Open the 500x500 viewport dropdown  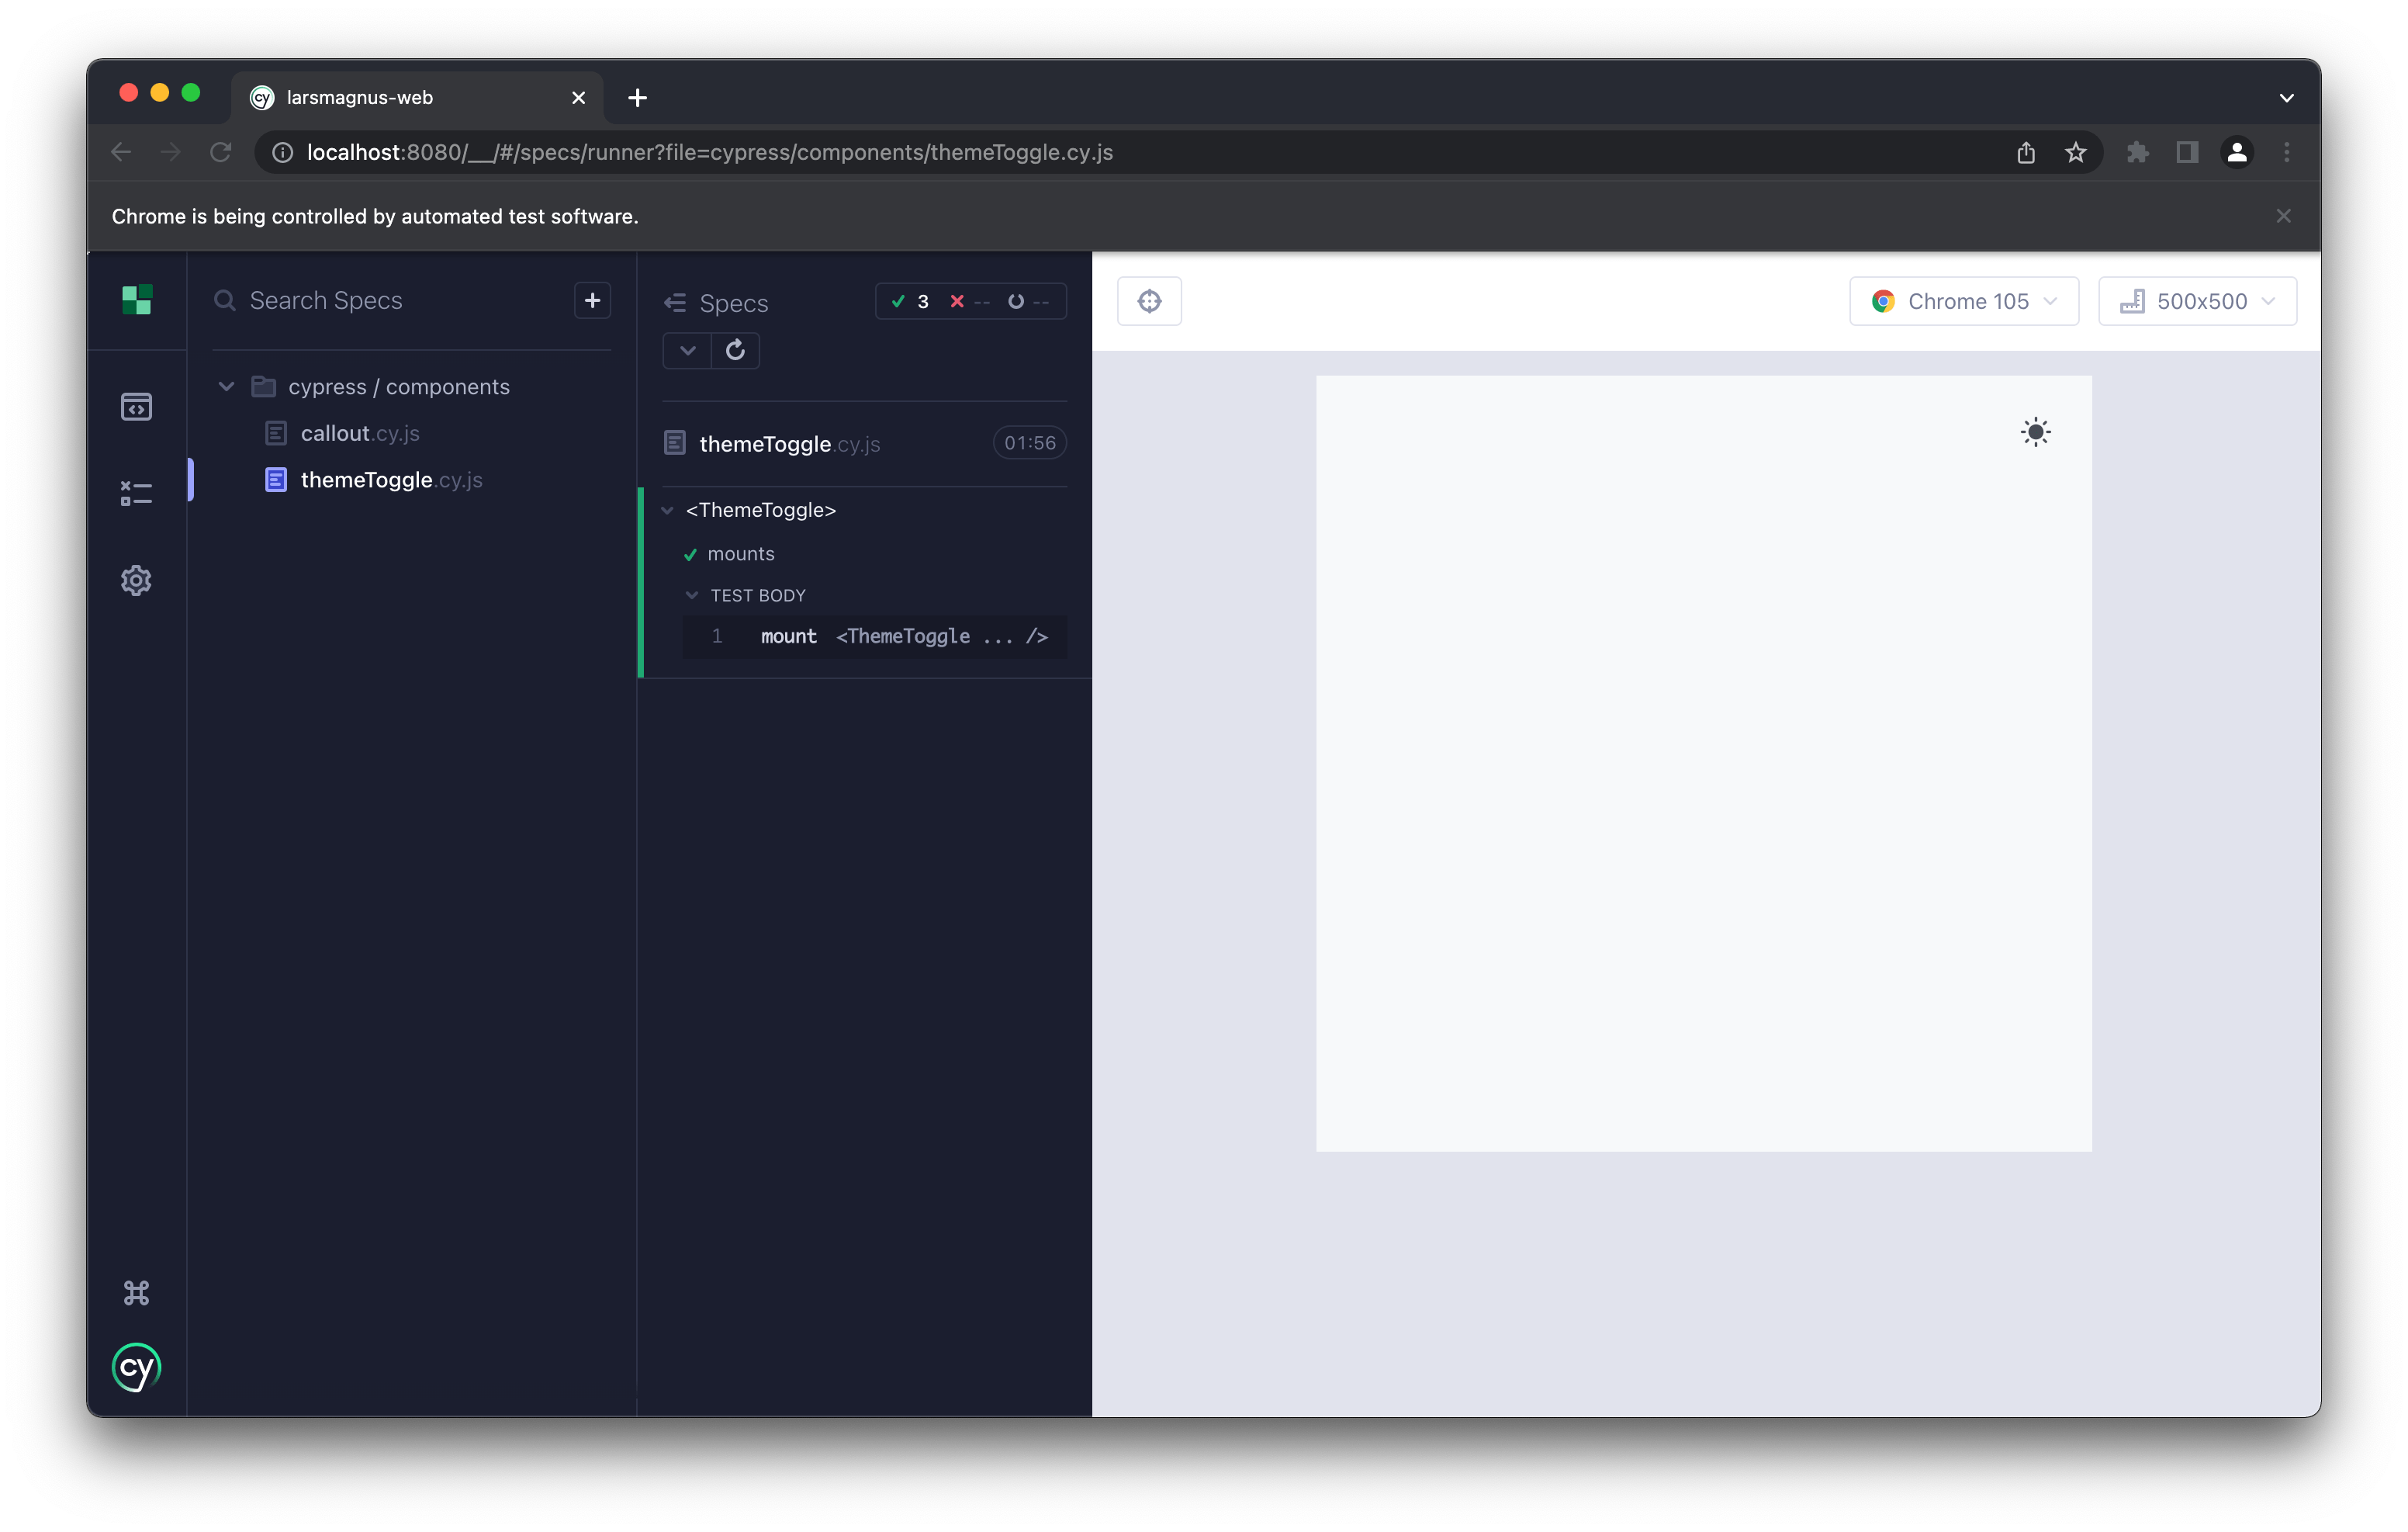(x=2196, y=300)
